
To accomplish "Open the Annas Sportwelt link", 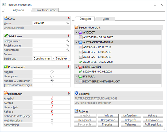I will (x=14, y=28).
